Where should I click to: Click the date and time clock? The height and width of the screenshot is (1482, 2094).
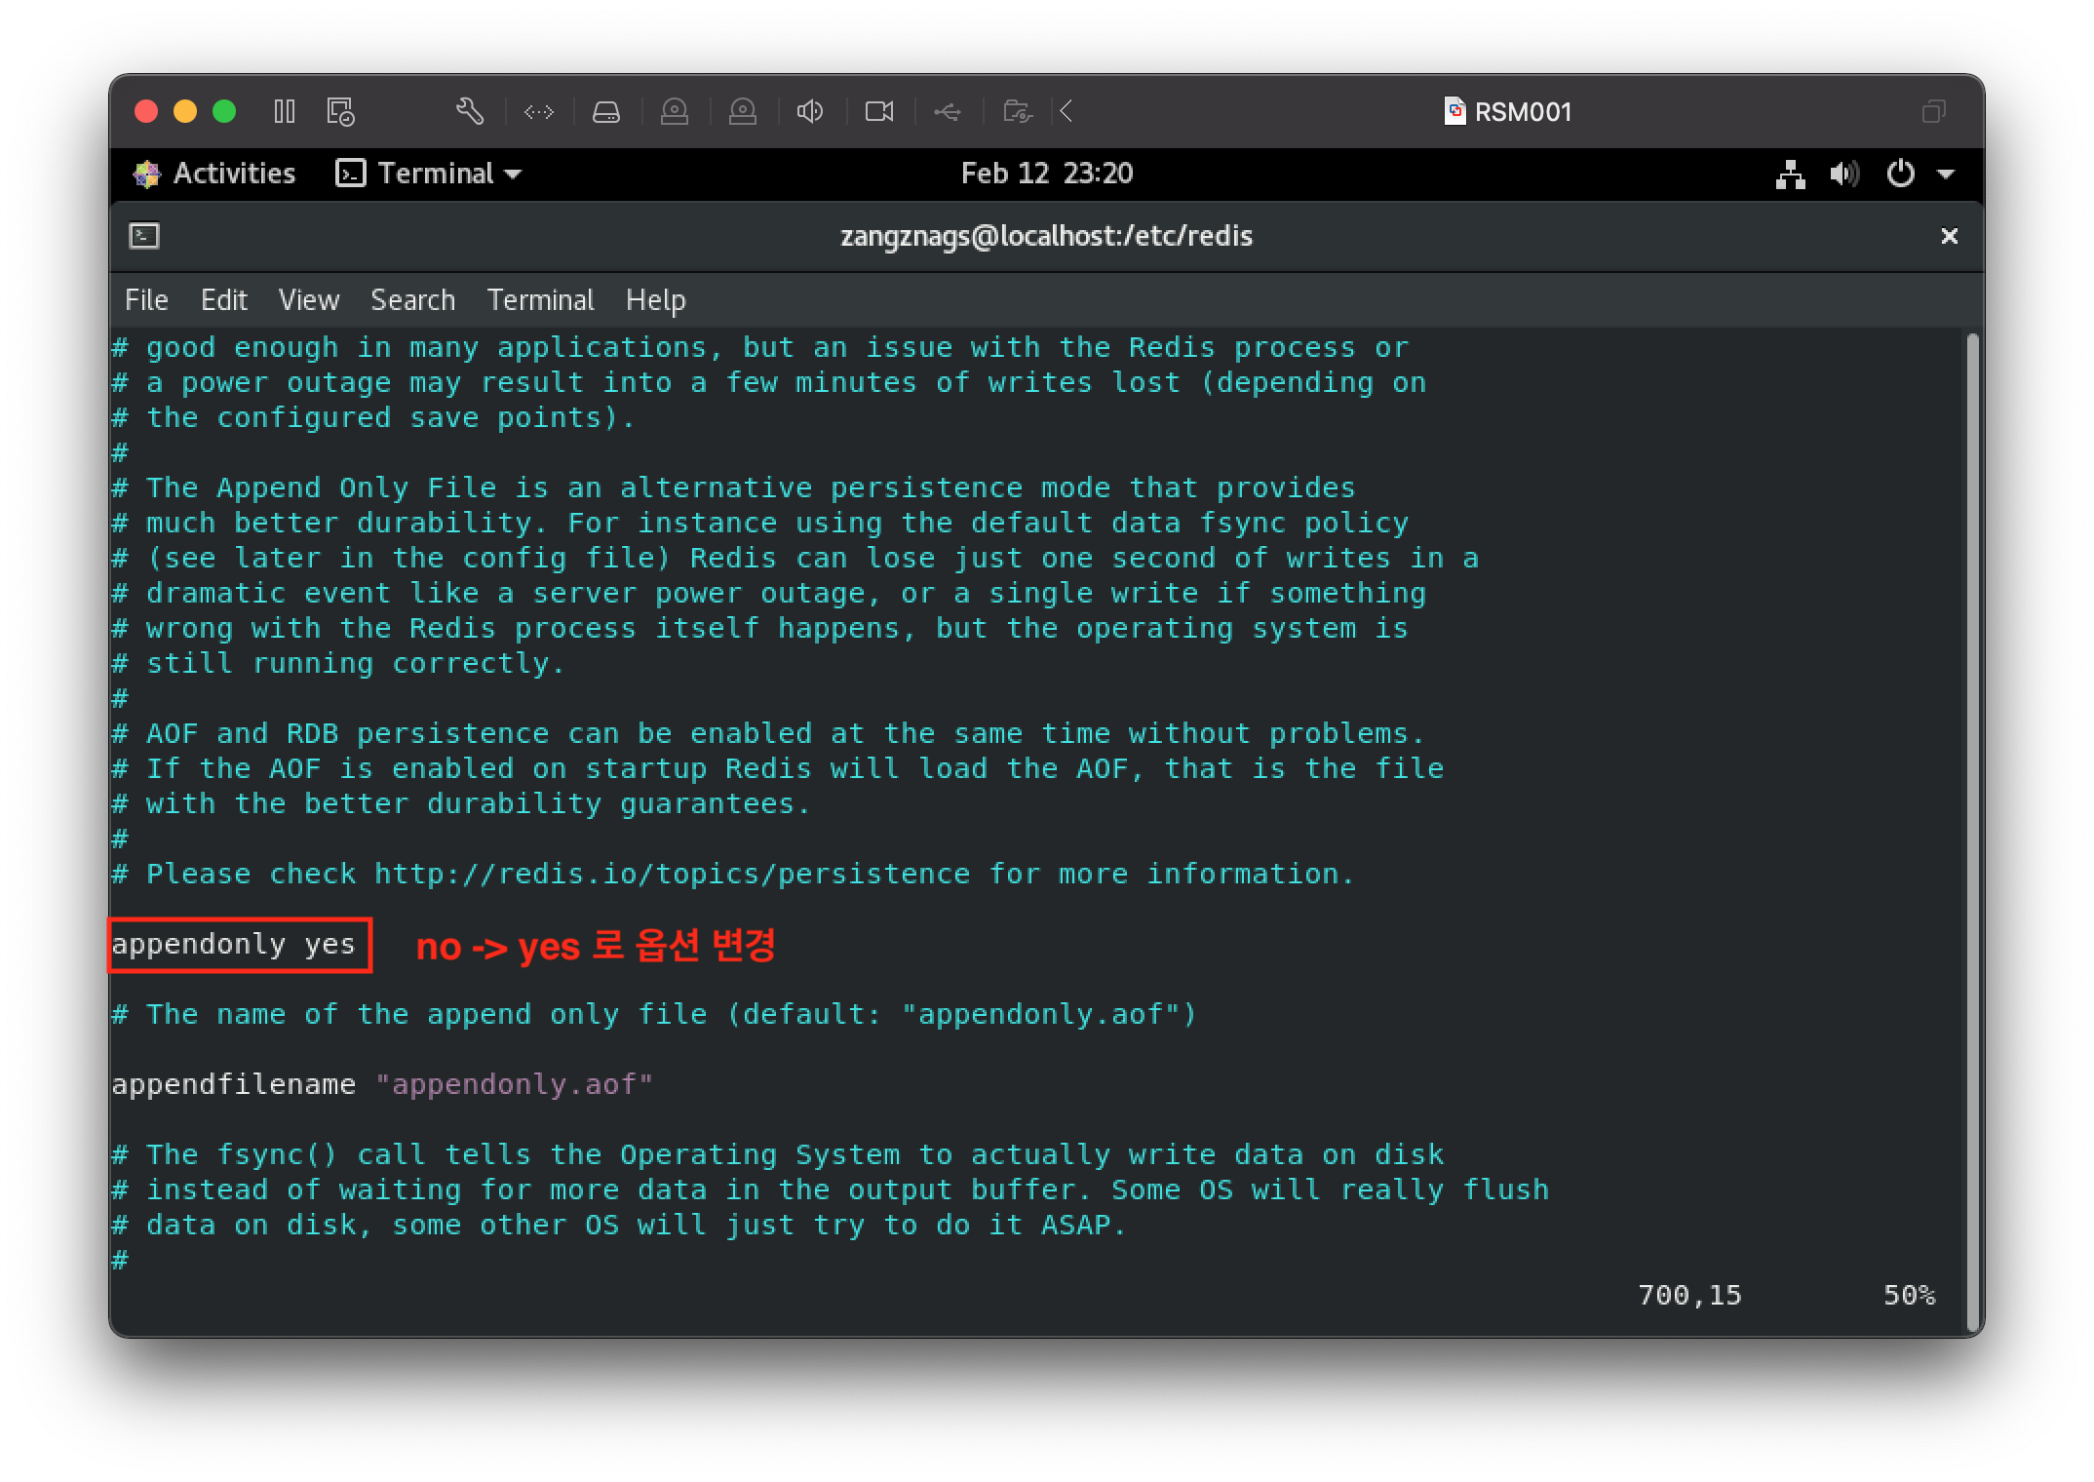1046,174
